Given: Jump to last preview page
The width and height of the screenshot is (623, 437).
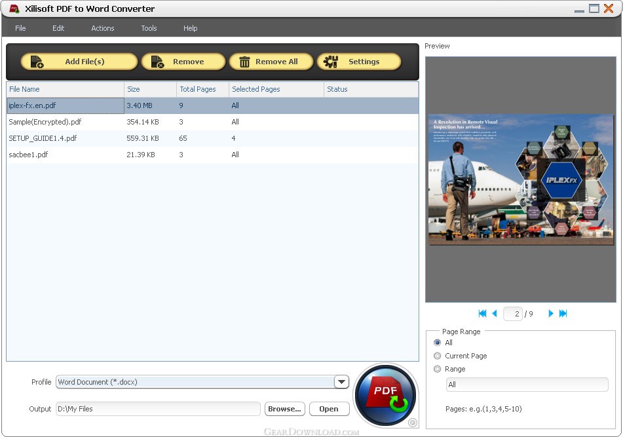Looking at the screenshot, I should tap(563, 313).
